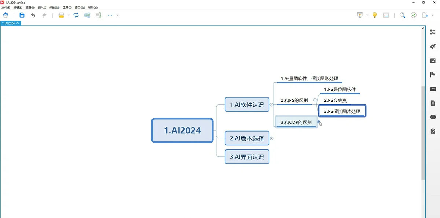This screenshot has width=440, height=218.
Task: Insert a new topic using toolbar
Action: [x=61, y=15]
